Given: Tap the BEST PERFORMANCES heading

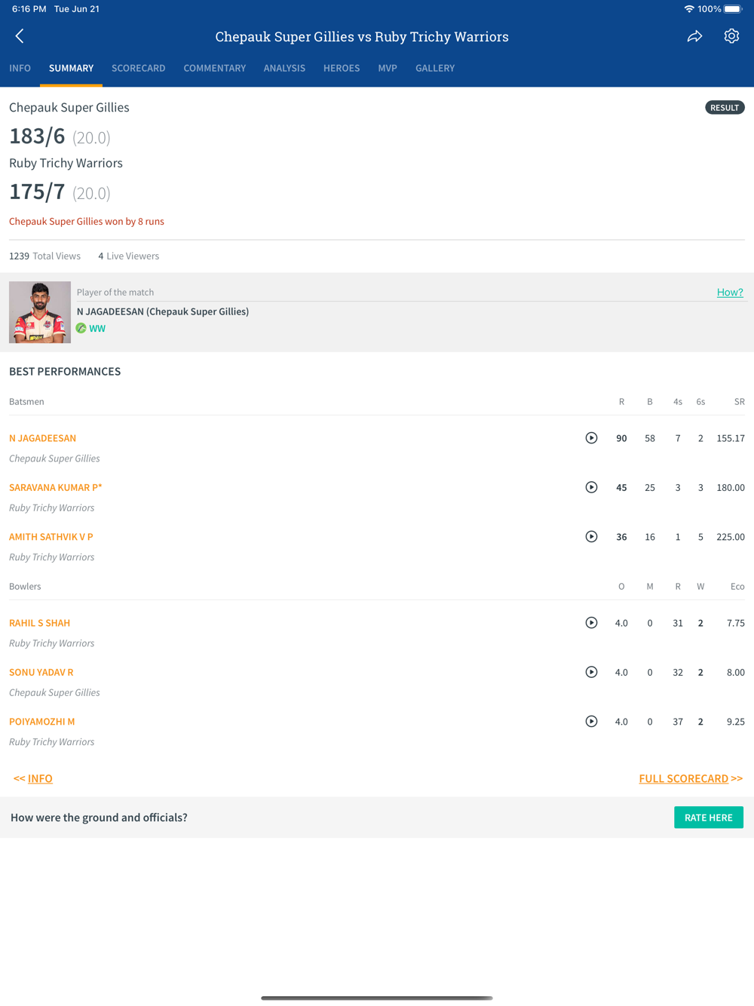Looking at the screenshot, I should [x=65, y=372].
